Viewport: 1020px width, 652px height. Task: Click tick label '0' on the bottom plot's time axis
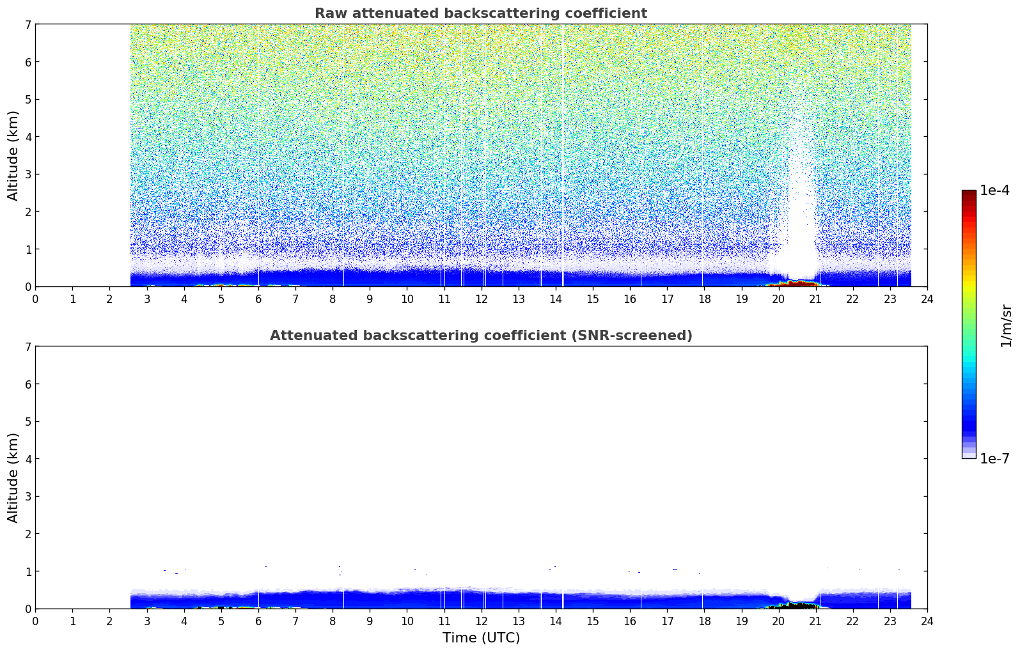point(35,621)
